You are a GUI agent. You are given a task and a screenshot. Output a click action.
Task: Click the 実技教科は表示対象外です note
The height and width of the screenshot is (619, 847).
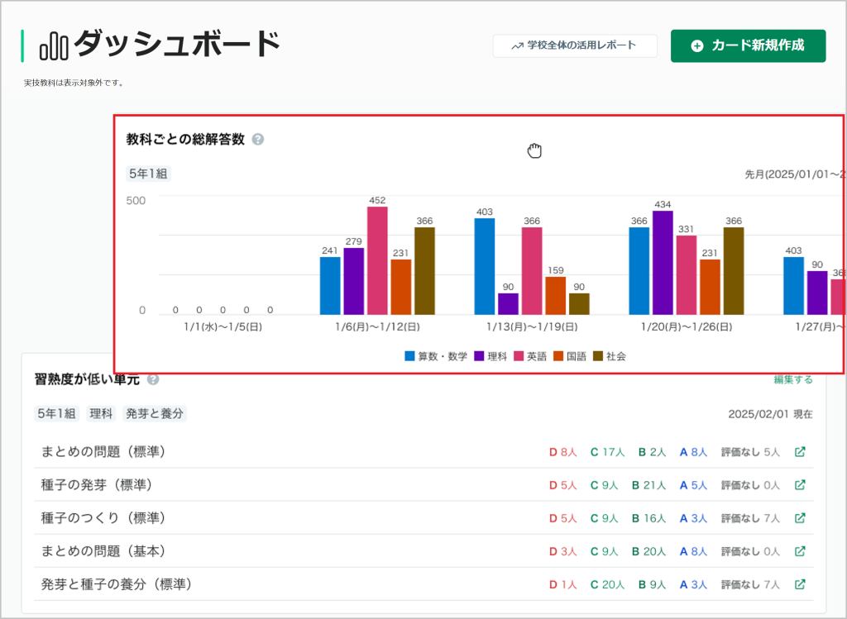pos(74,83)
